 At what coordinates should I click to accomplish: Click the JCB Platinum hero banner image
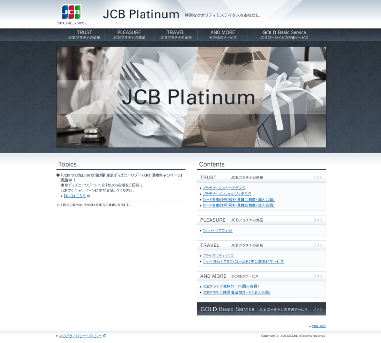tap(191, 97)
